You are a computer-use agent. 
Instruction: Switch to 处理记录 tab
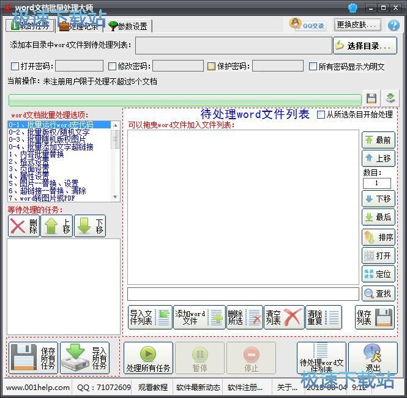[x=79, y=26]
